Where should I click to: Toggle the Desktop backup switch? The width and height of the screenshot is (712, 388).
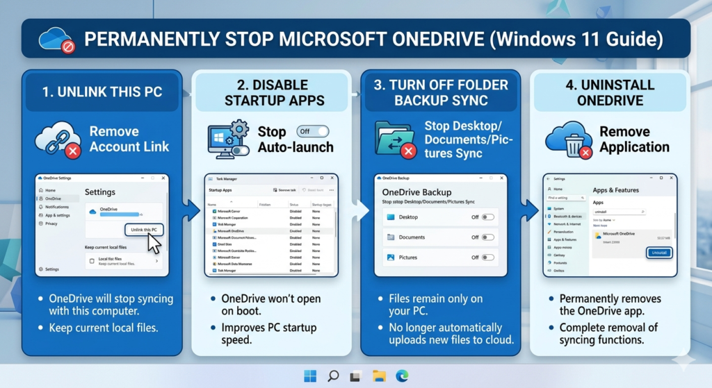tap(488, 217)
